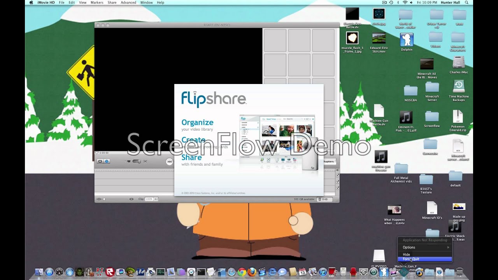Open the Apple menu
Image resolution: width=498 pixels, height=280 pixels.
click(x=31, y=2)
